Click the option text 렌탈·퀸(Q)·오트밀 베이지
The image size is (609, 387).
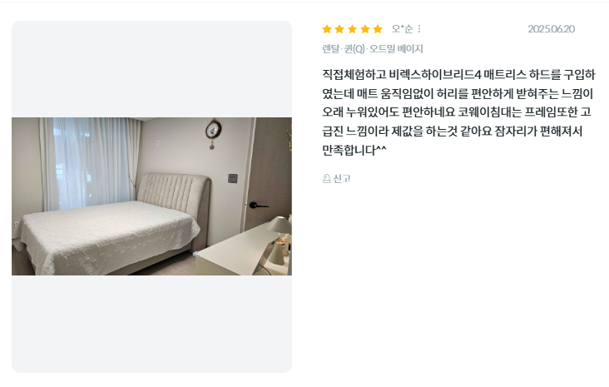[x=373, y=49]
